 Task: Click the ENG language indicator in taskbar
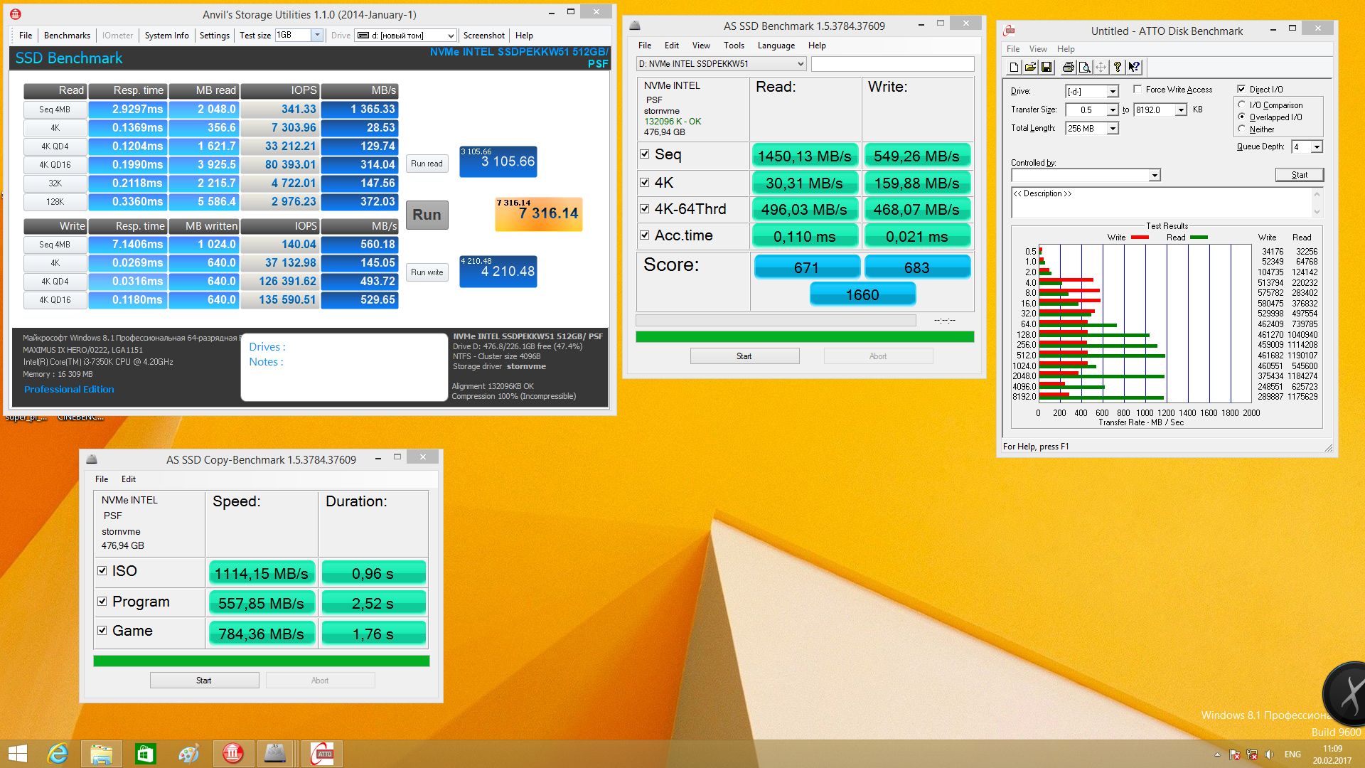click(x=1292, y=754)
